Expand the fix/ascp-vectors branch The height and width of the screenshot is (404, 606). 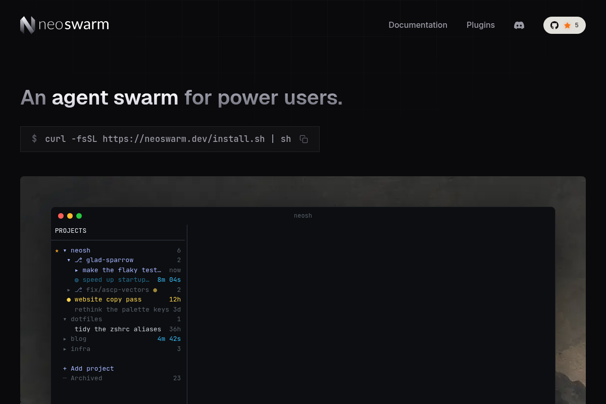click(x=69, y=290)
